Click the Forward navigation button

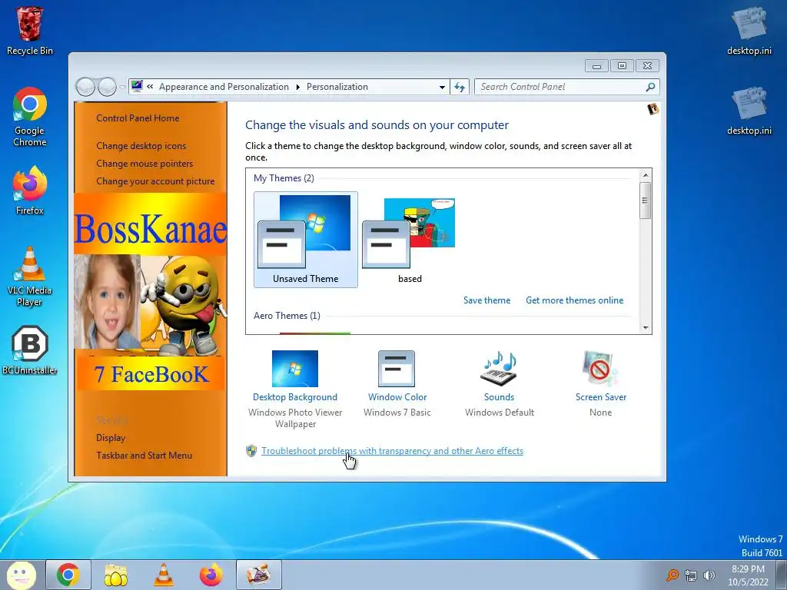pos(107,87)
